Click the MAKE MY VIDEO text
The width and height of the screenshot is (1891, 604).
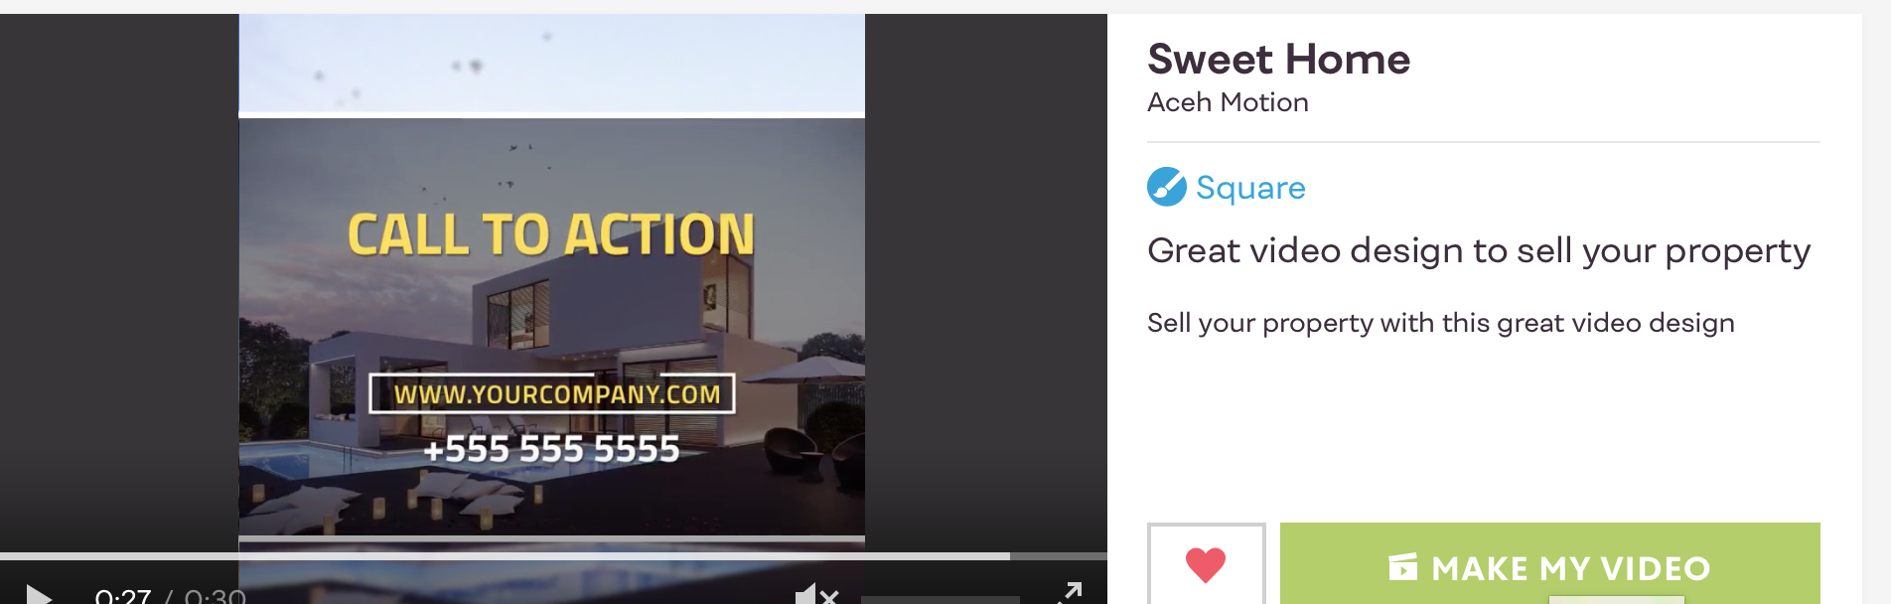(x=1571, y=568)
